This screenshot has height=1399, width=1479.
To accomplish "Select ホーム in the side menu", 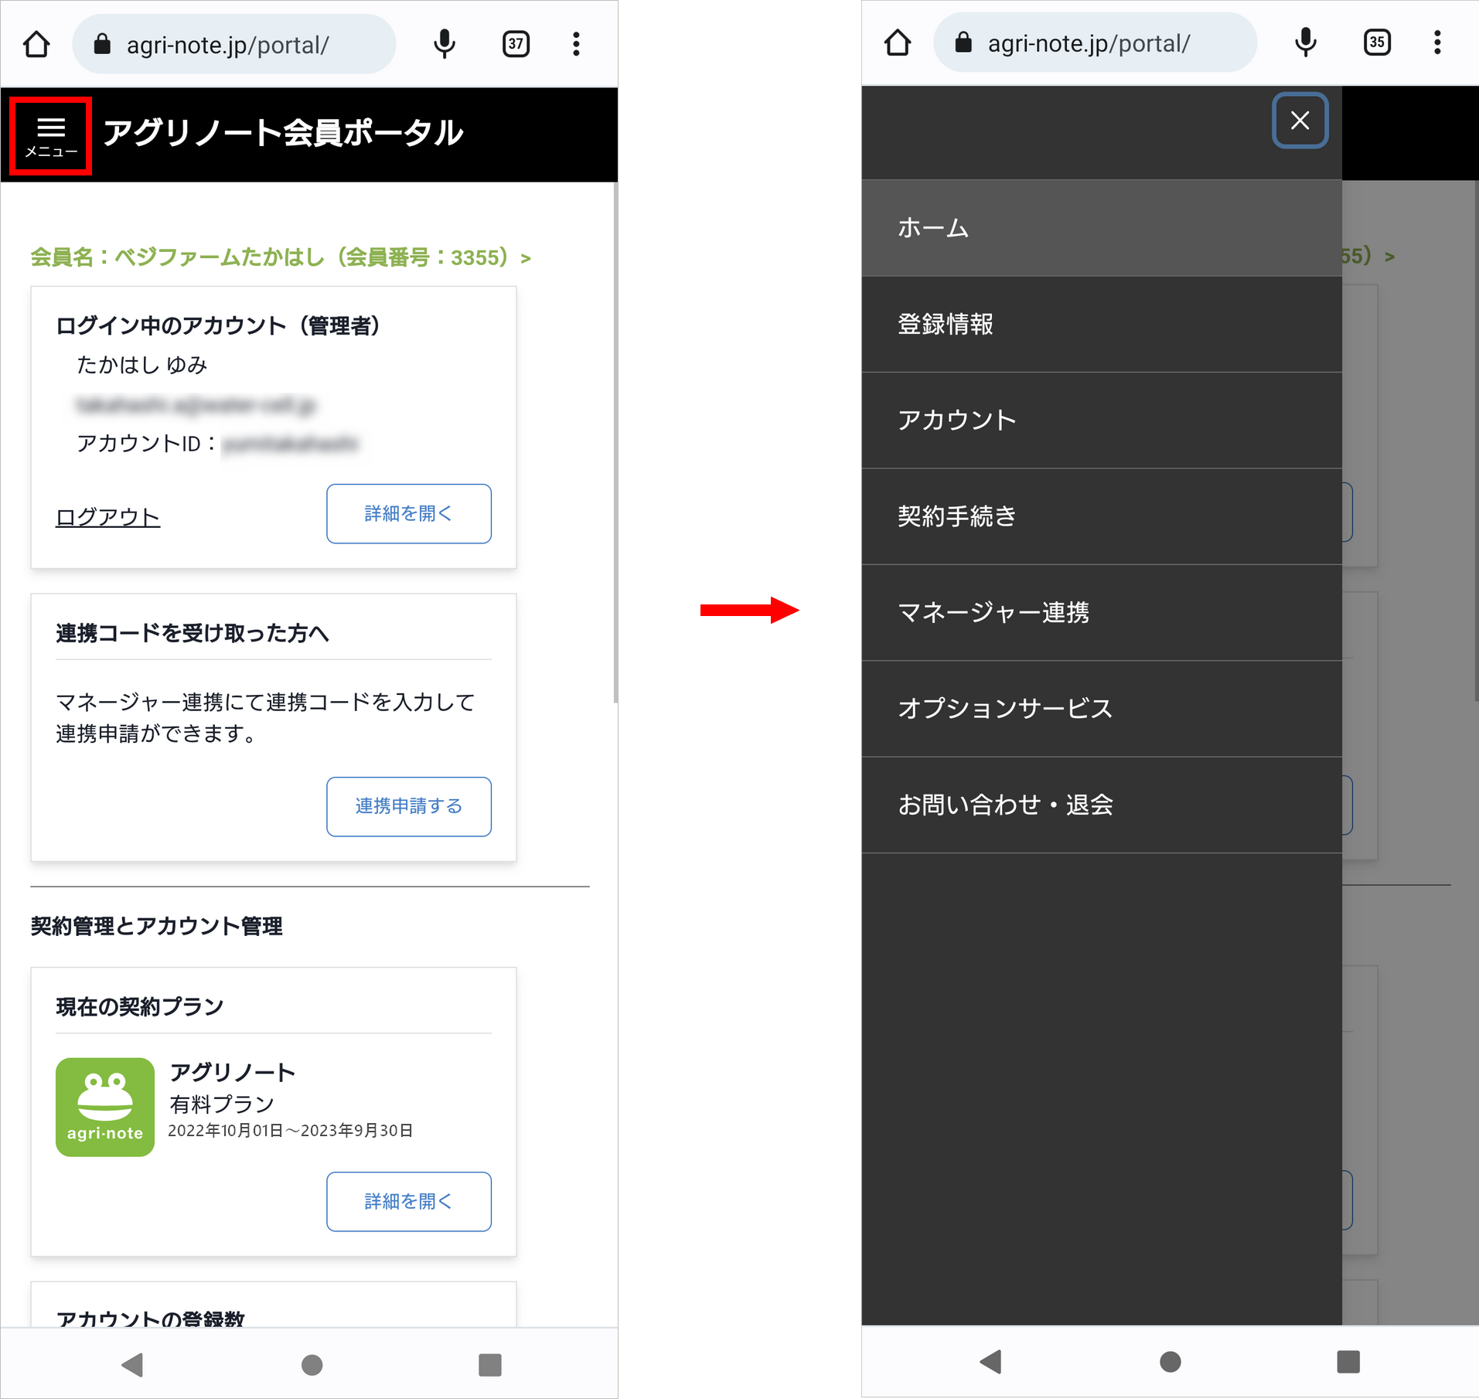I will tap(1102, 228).
